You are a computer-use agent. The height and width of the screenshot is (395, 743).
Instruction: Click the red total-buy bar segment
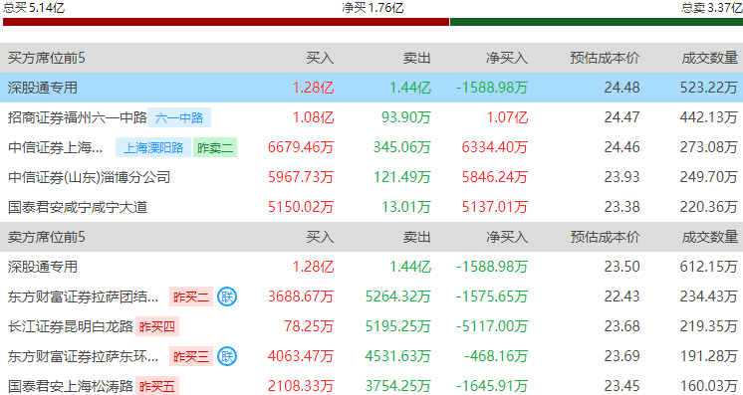(225, 22)
